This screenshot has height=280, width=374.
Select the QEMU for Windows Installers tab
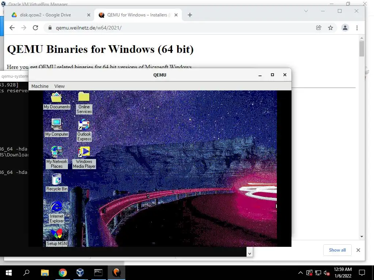(137, 15)
